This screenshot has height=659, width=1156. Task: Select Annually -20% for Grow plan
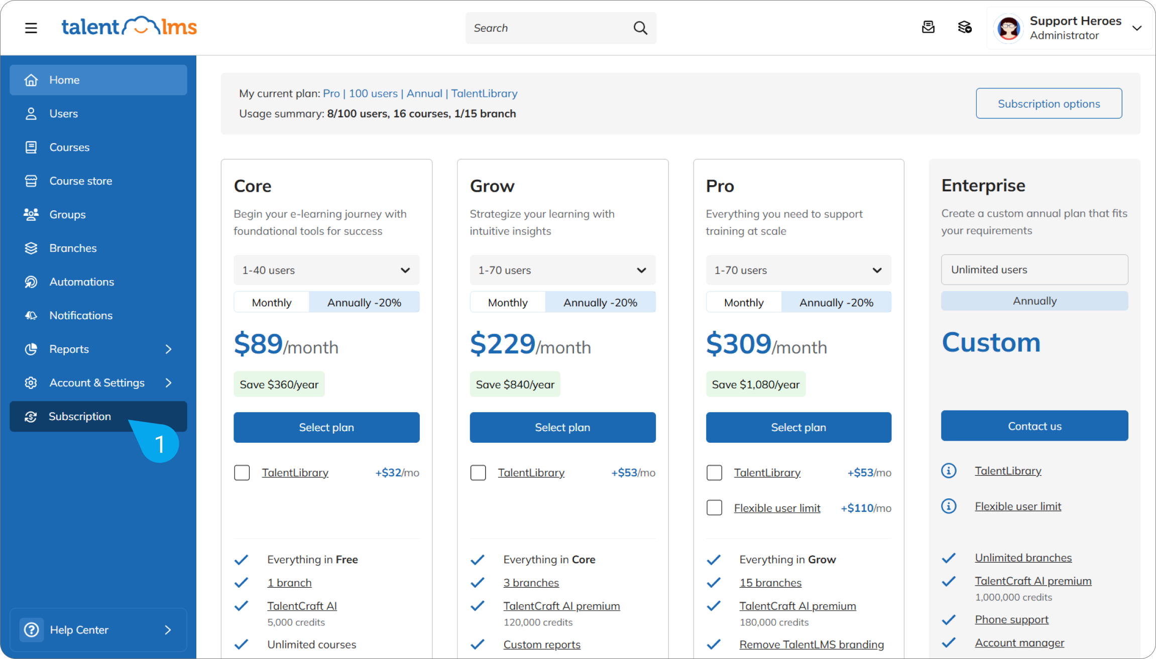coord(600,302)
